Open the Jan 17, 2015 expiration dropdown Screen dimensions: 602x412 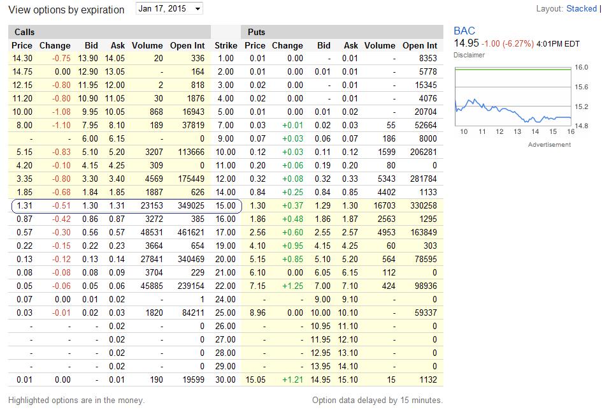169,8
